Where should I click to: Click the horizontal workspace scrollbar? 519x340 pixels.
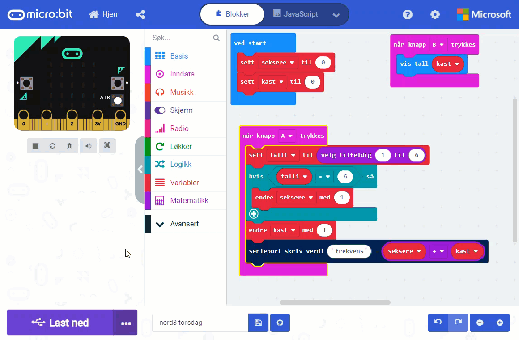[x=335, y=303]
